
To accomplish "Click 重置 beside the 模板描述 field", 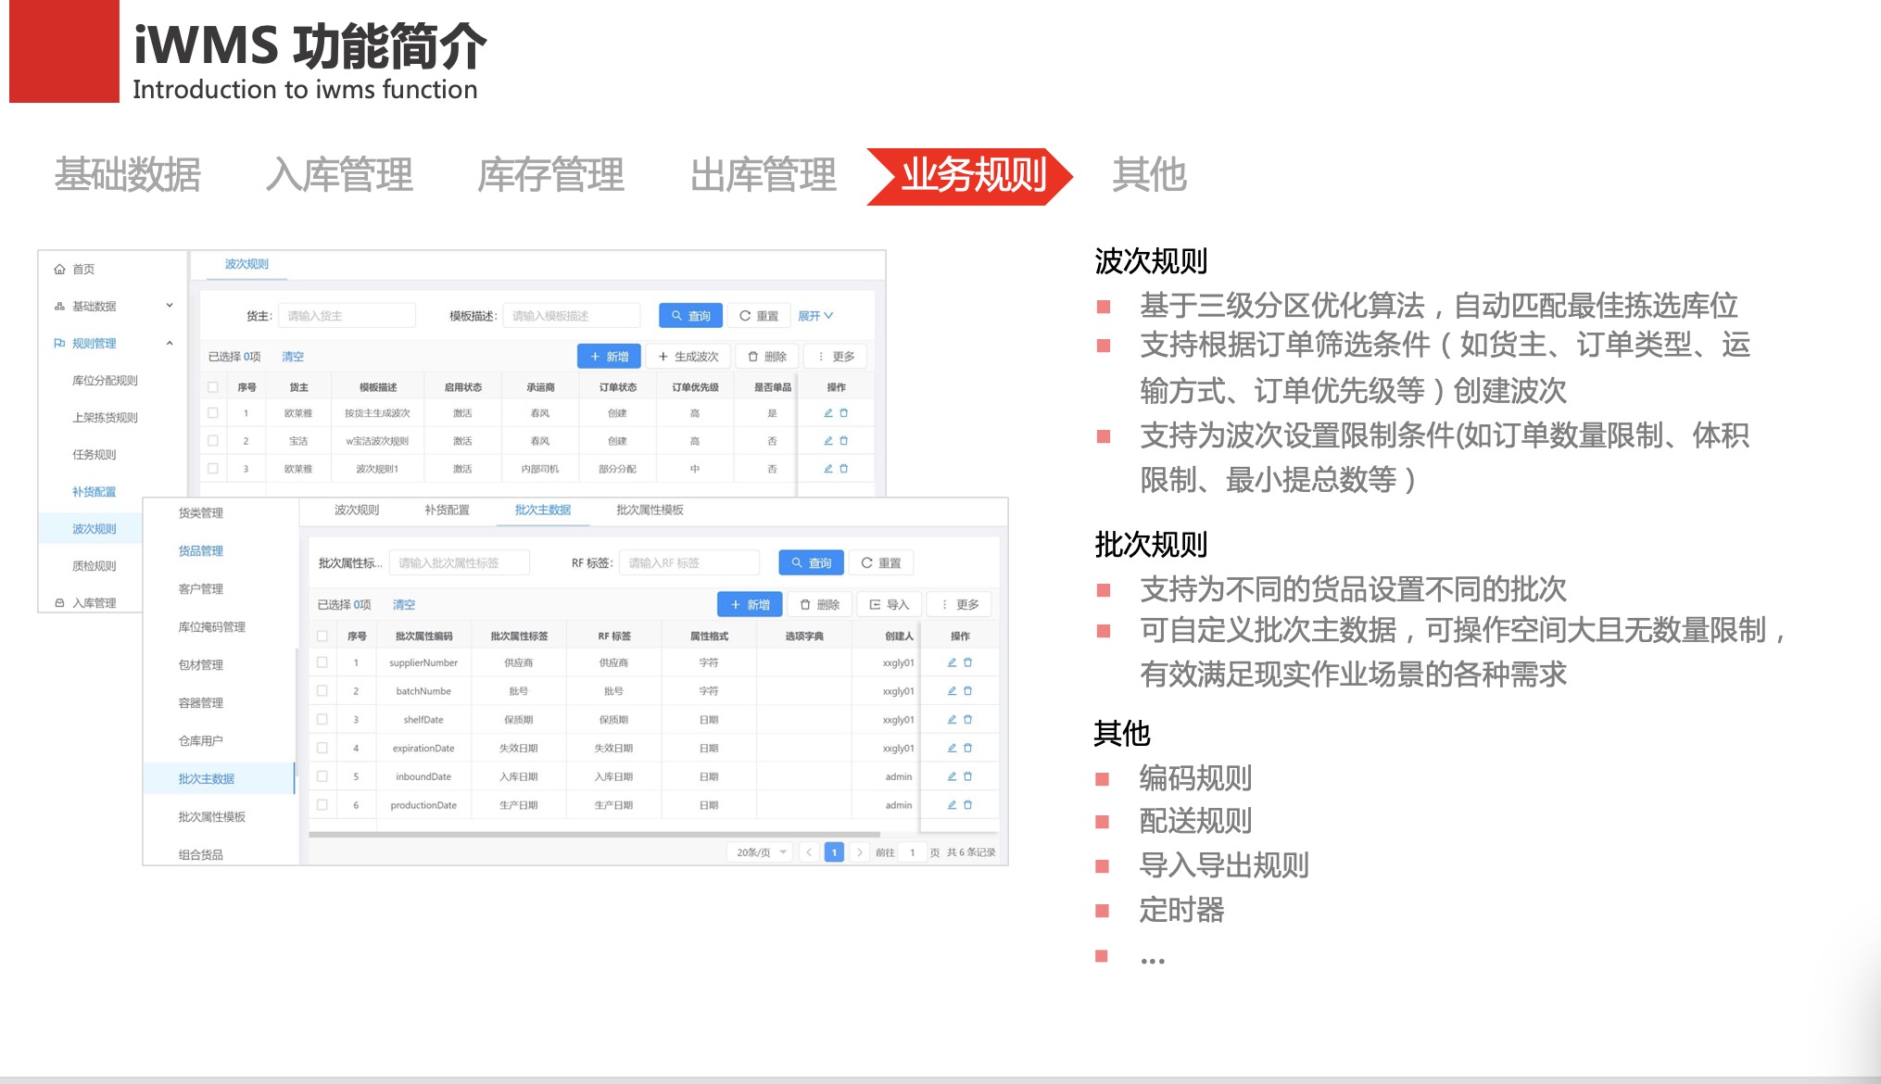I will point(759,316).
